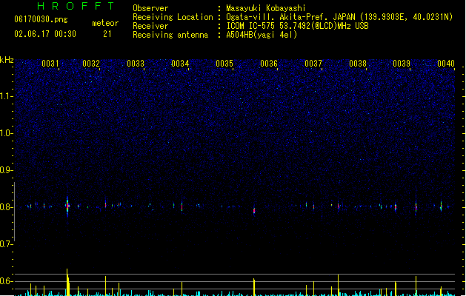This screenshot has height=296, width=466.
Task: Select the file name 06170030.png
Action: point(41,19)
